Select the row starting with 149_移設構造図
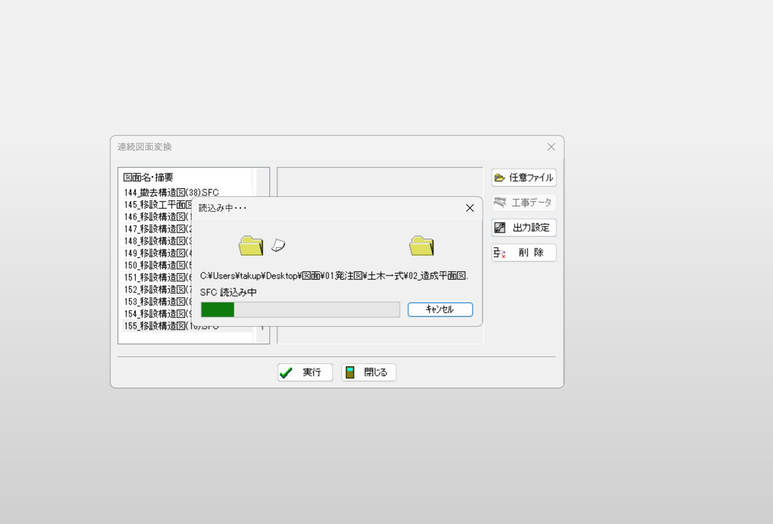This screenshot has width=773, height=524. click(157, 253)
